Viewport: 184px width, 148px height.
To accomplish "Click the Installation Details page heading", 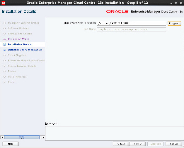I will 19,12.
